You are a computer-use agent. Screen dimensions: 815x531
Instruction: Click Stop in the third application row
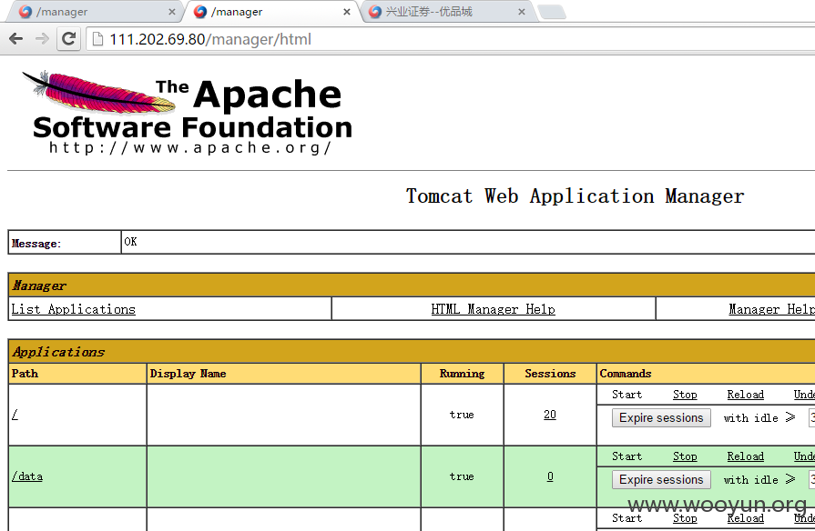pyautogui.click(x=685, y=518)
